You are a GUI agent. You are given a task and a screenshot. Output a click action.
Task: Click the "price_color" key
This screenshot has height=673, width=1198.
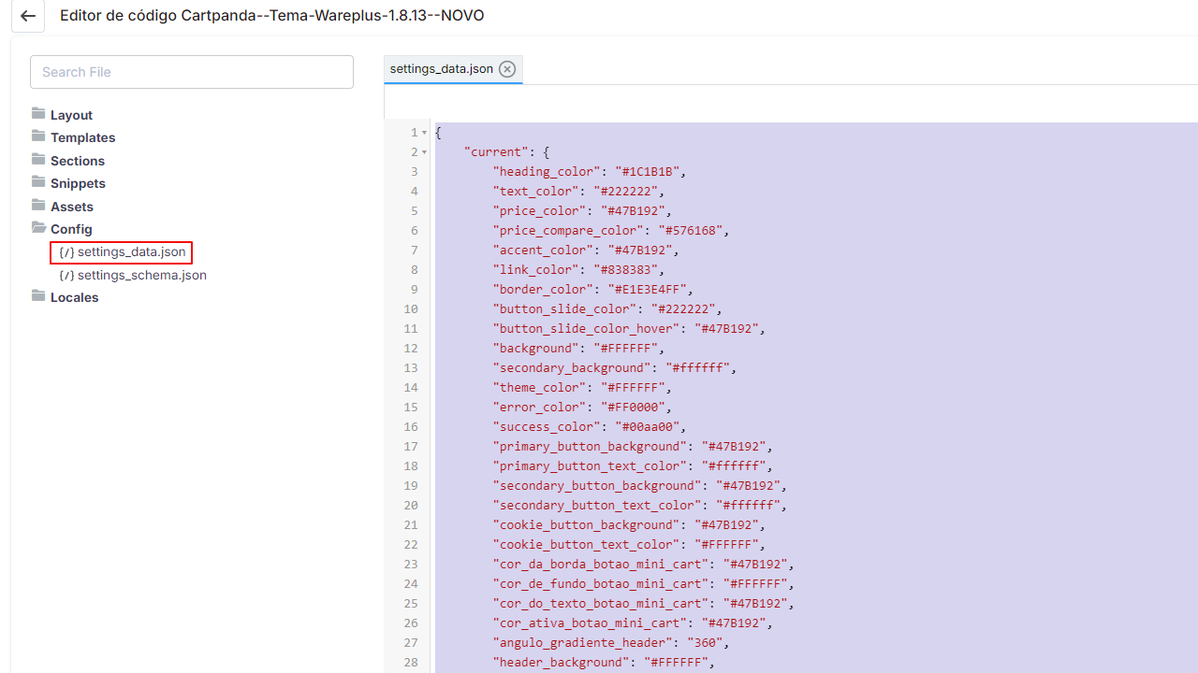coord(537,210)
